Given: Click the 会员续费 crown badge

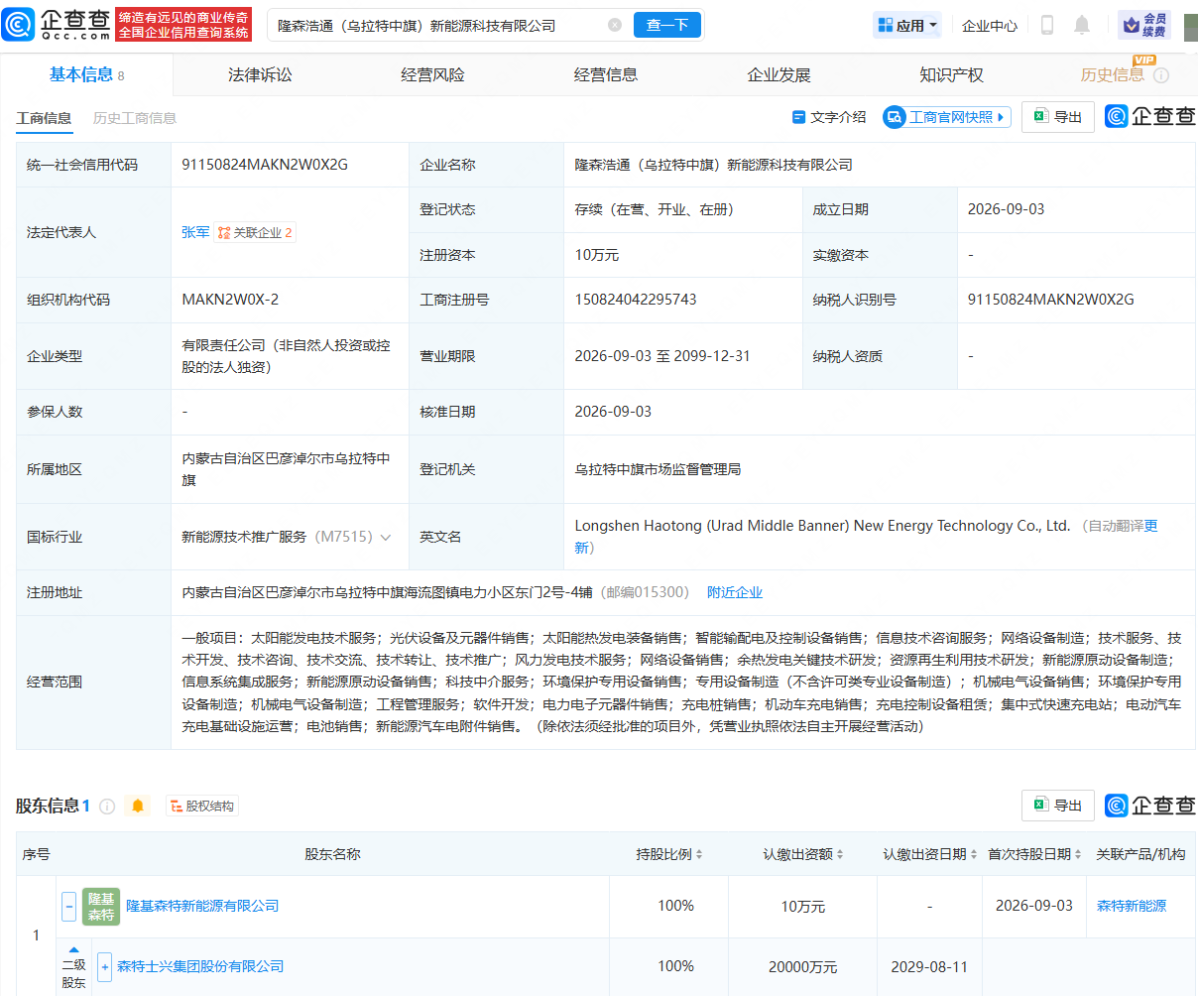Looking at the screenshot, I should coord(1144,25).
